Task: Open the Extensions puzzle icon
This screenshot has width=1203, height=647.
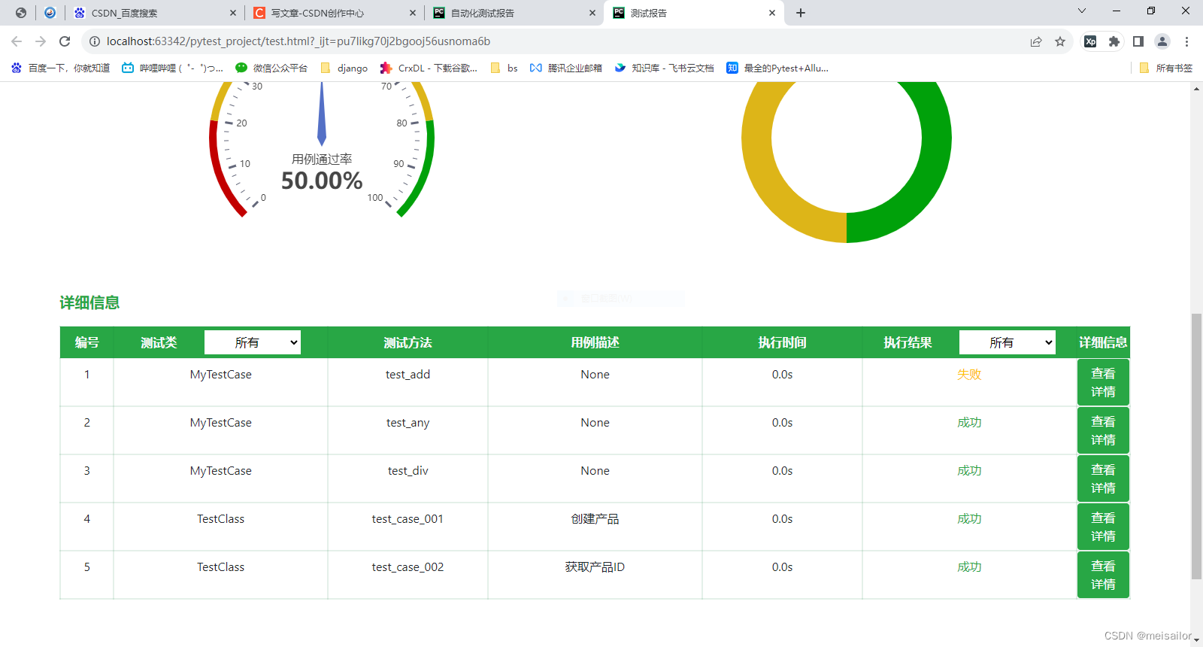Action: (x=1114, y=41)
